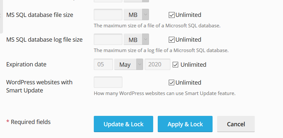Viewport: 283px width, 138px height.
Task: Uncheck Unlimited for MS SQL database file size
Action: tap(171, 15)
